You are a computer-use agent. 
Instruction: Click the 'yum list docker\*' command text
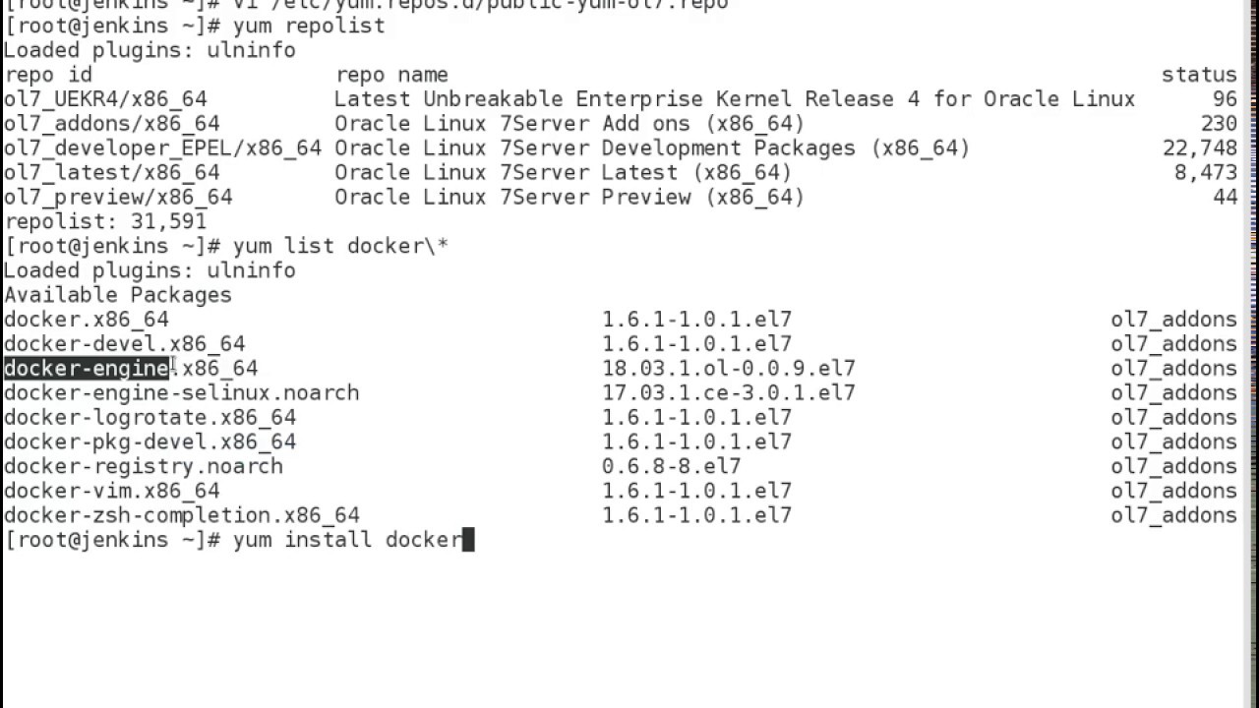coord(340,246)
